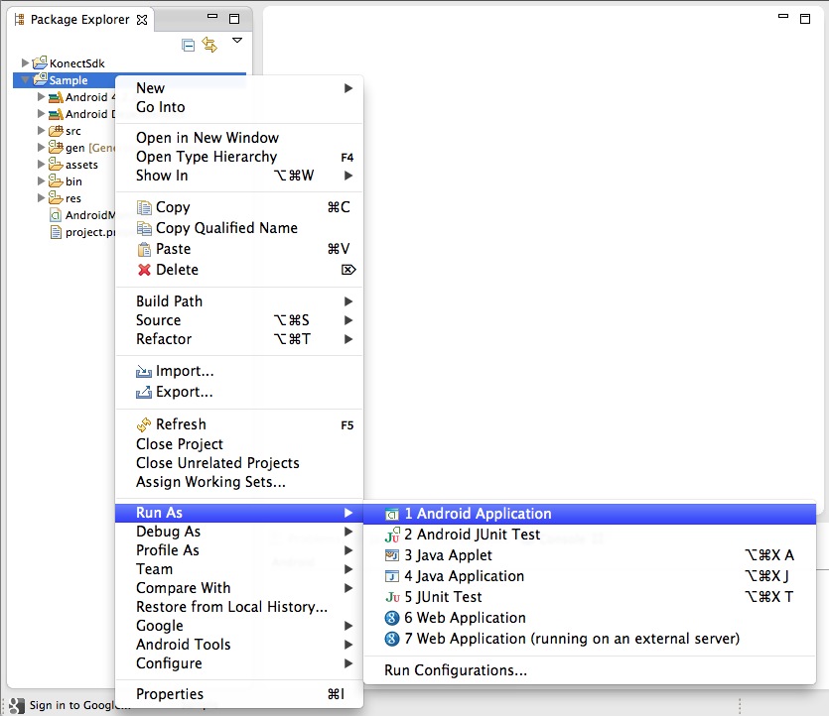Click the res folder icon
This screenshot has height=716, width=829.
[56, 197]
